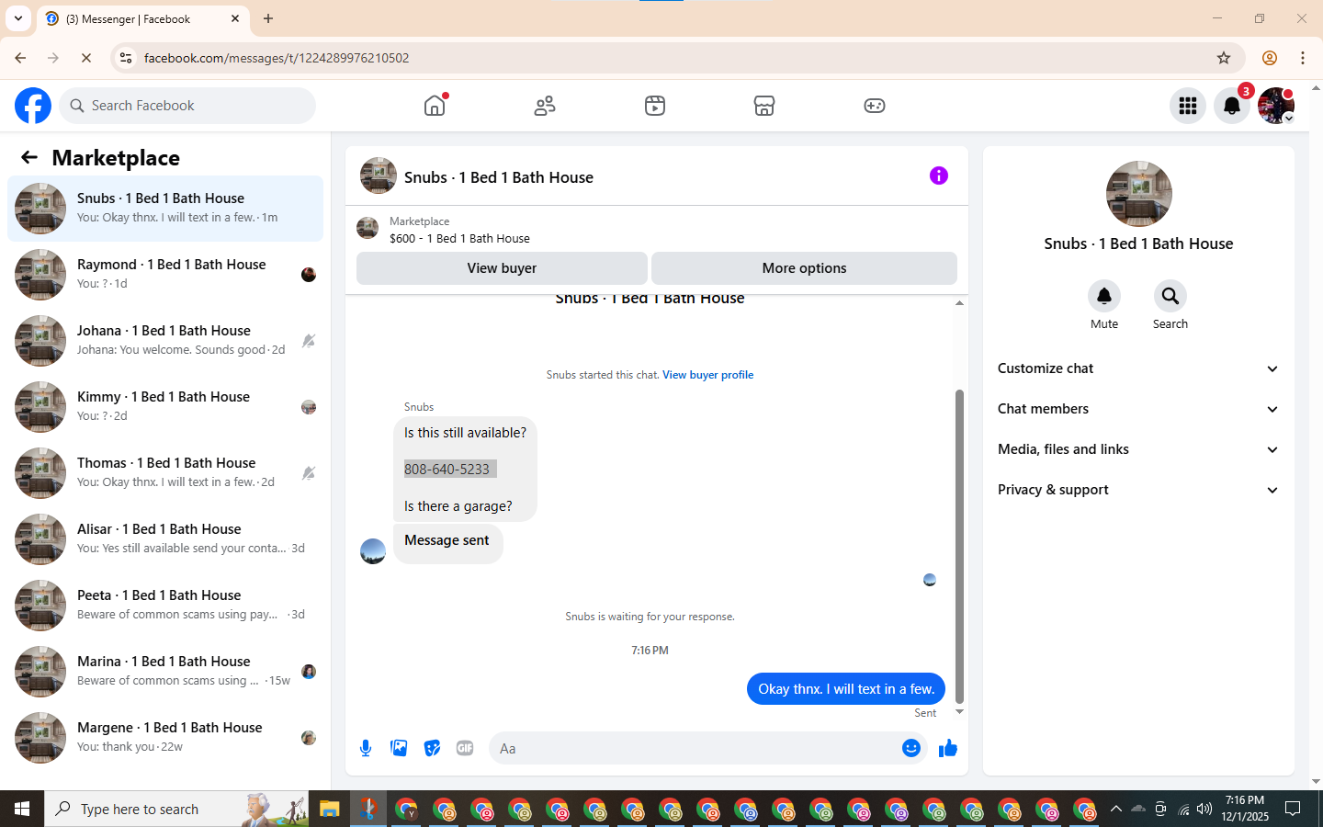Choose a GIF with the GIF icon
The image size is (1323, 827).
(x=465, y=748)
